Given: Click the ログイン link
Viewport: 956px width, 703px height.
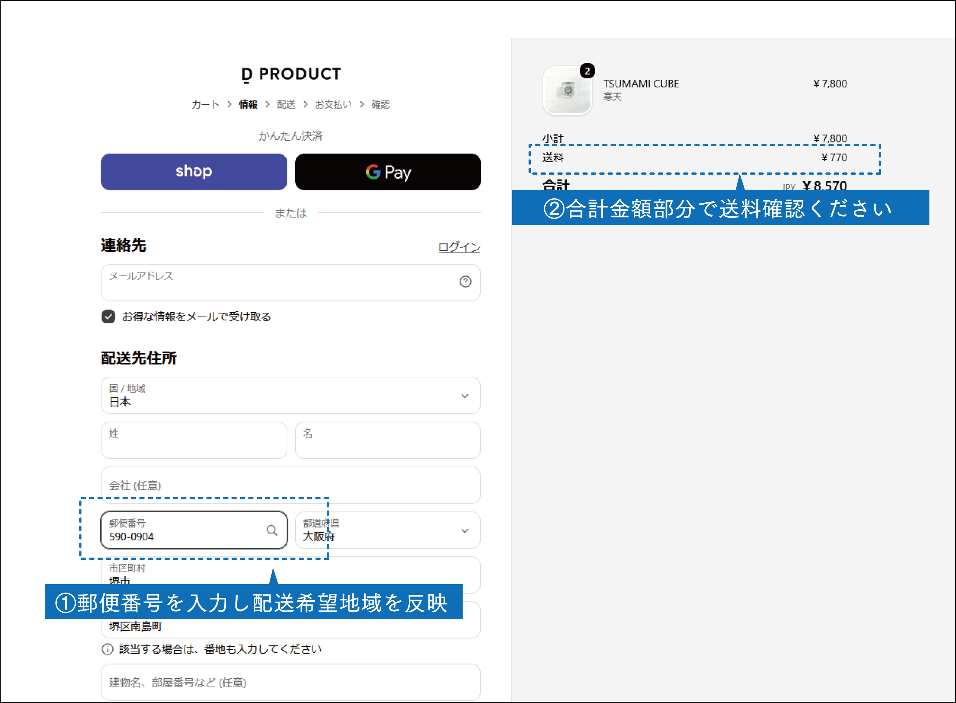Looking at the screenshot, I should (459, 247).
